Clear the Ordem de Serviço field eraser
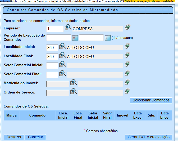Image resolution: width=178 pixels, height=143 pixels. (128, 92)
